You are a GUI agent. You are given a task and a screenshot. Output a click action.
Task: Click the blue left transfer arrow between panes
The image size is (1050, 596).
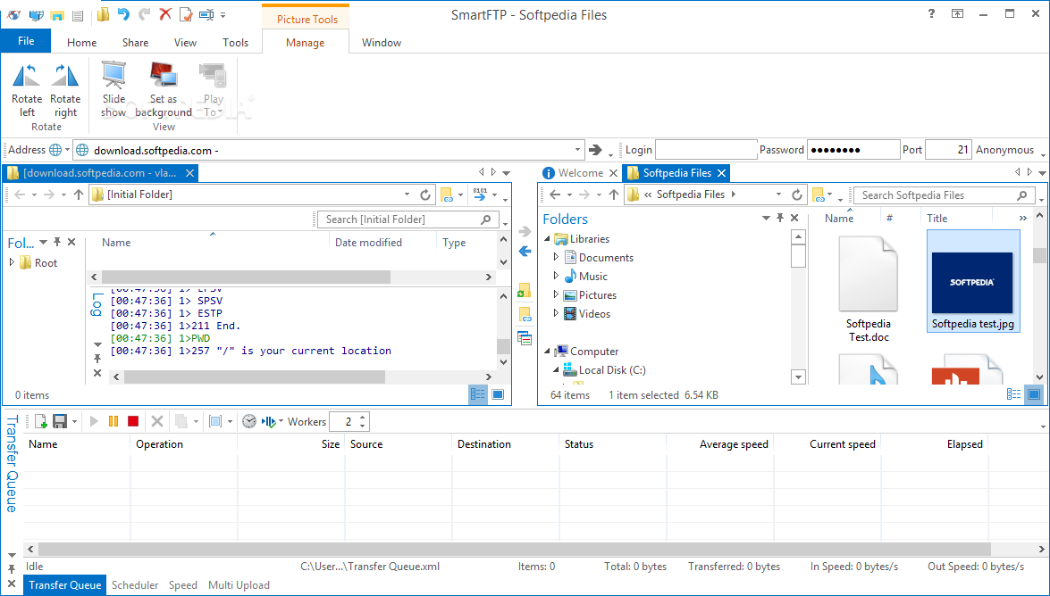click(525, 252)
